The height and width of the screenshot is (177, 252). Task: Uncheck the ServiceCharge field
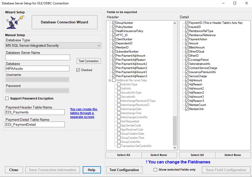tap(187, 76)
